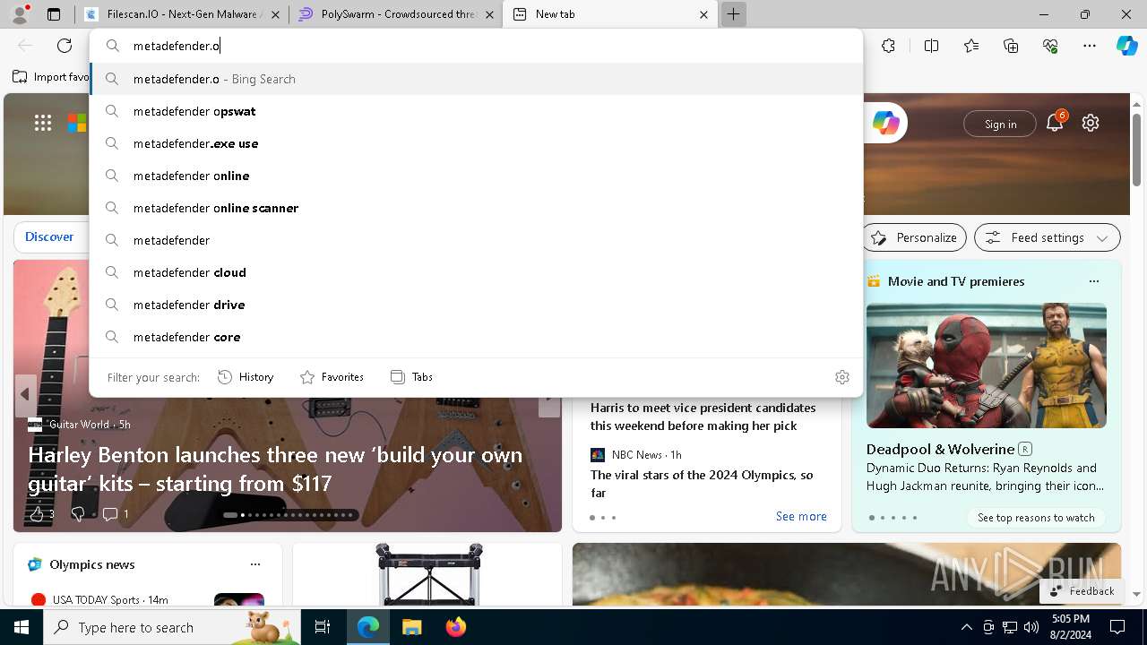
Task: Open address bar search settings gear
Action: pyautogui.click(x=841, y=377)
